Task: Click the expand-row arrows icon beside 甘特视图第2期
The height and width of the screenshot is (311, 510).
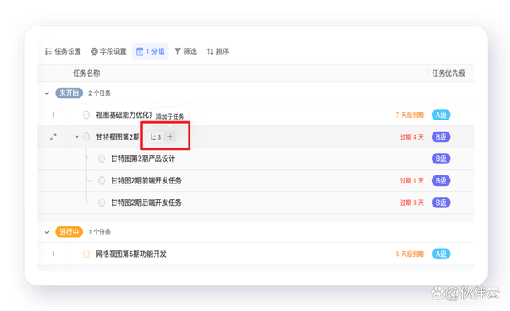Action: [53, 137]
